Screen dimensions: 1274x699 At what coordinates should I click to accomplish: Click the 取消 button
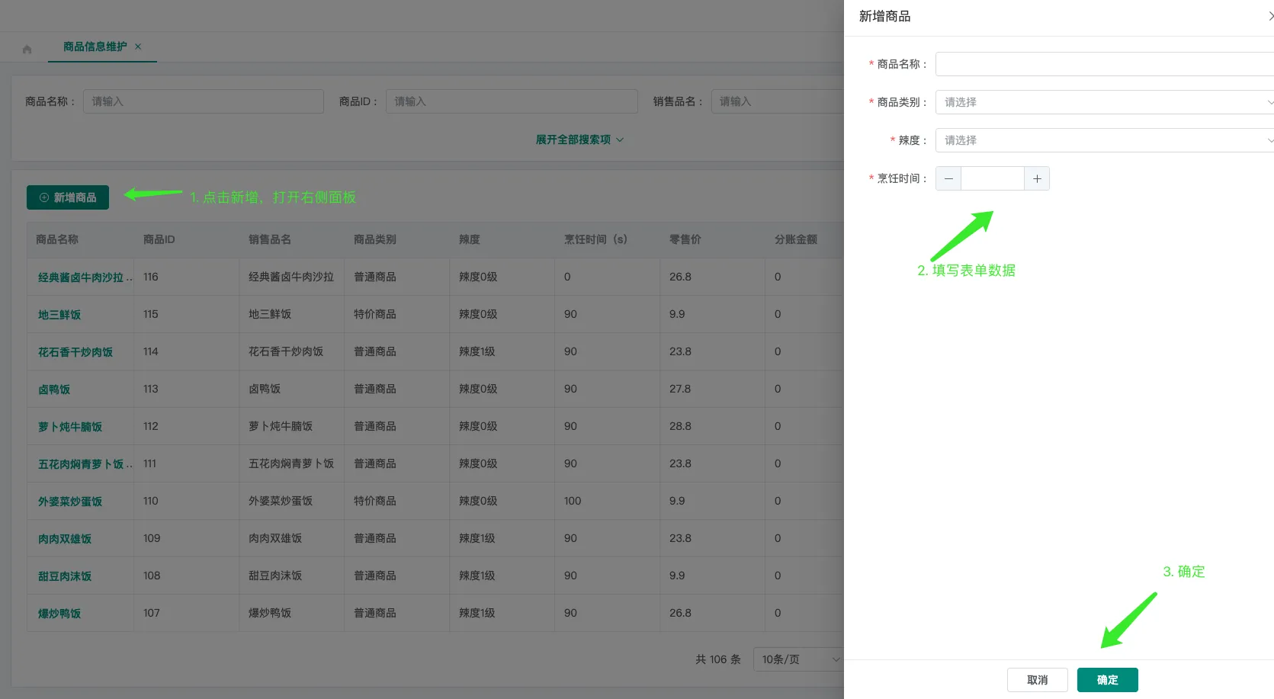[x=1038, y=680]
